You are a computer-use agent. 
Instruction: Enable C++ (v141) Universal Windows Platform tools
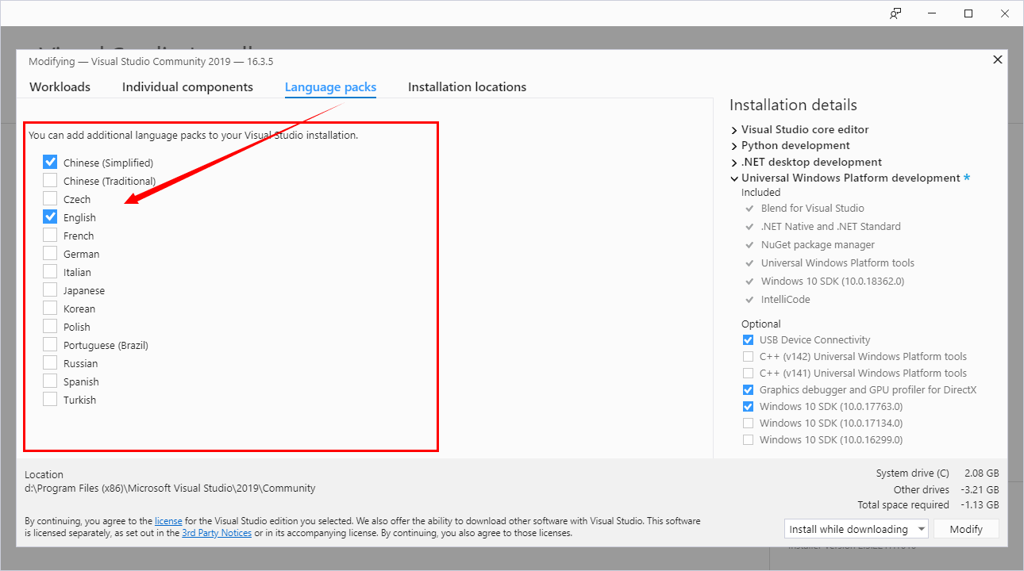point(748,374)
